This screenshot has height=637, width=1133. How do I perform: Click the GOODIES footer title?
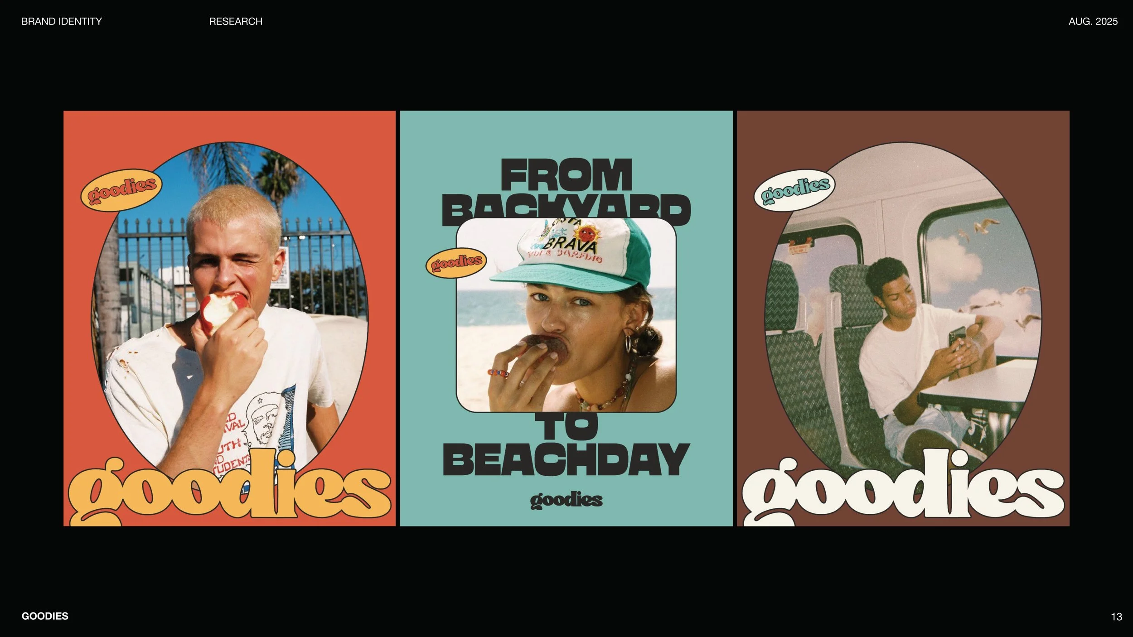pos(45,616)
